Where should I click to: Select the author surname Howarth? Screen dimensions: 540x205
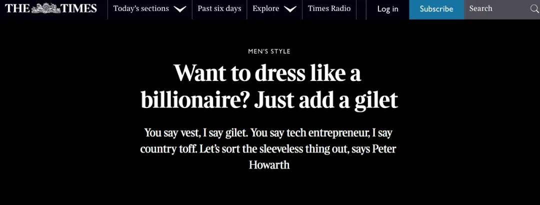point(269,164)
